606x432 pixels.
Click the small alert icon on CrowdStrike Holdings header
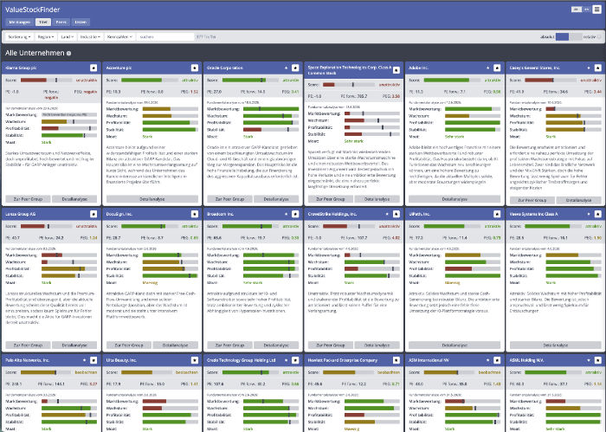click(x=387, y=214)
